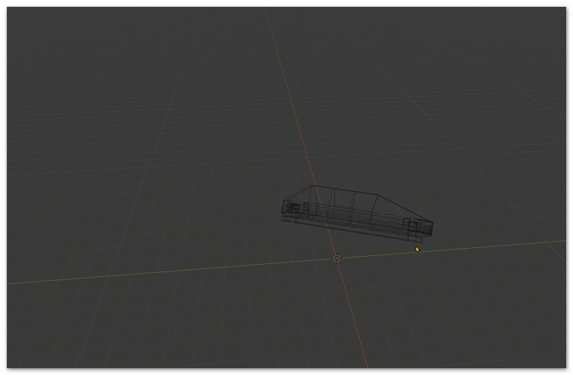Click the orange origin dot of the wireframe model
573x375 pixels.
coord(354,223)
